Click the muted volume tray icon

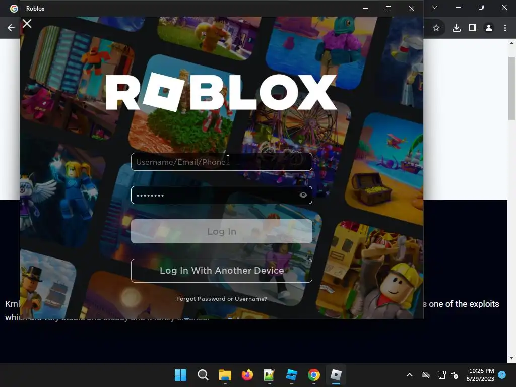(x=455, y=375)
